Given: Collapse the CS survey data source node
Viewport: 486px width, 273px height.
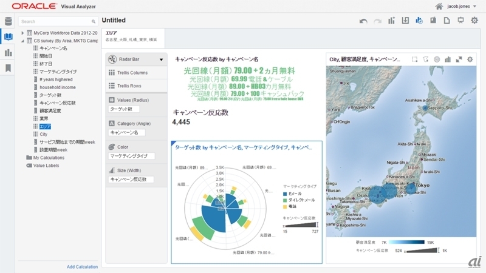Looking at the screenshot, I should [x=22, y=41].
